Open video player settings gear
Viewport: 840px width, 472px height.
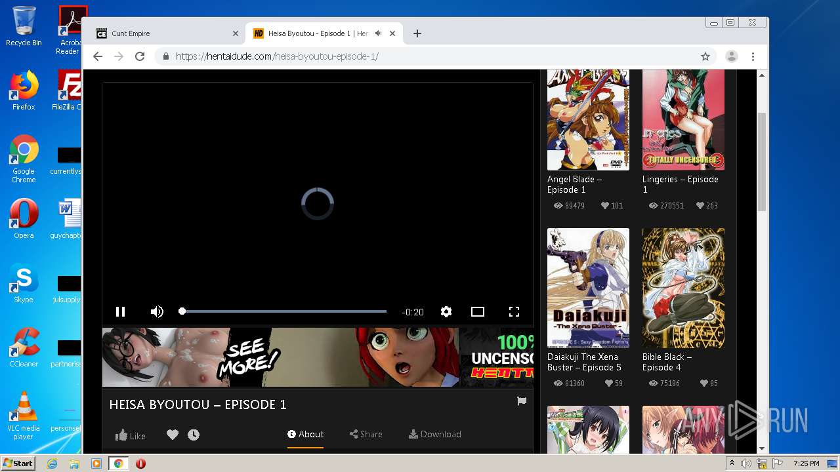[x=446, y=312]
